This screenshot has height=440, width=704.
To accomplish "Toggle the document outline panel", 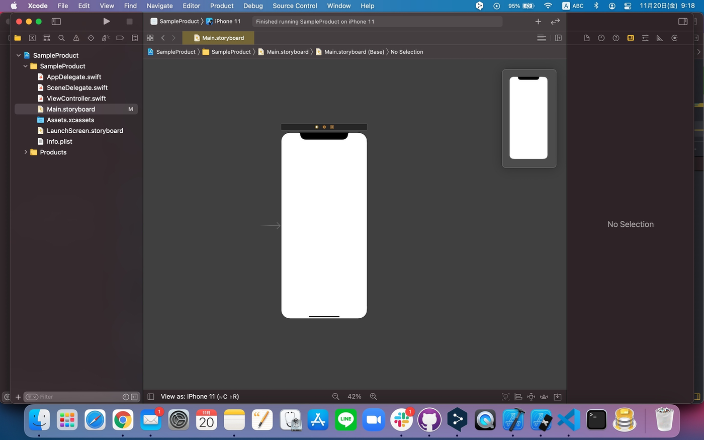I will tap(151, 396).
